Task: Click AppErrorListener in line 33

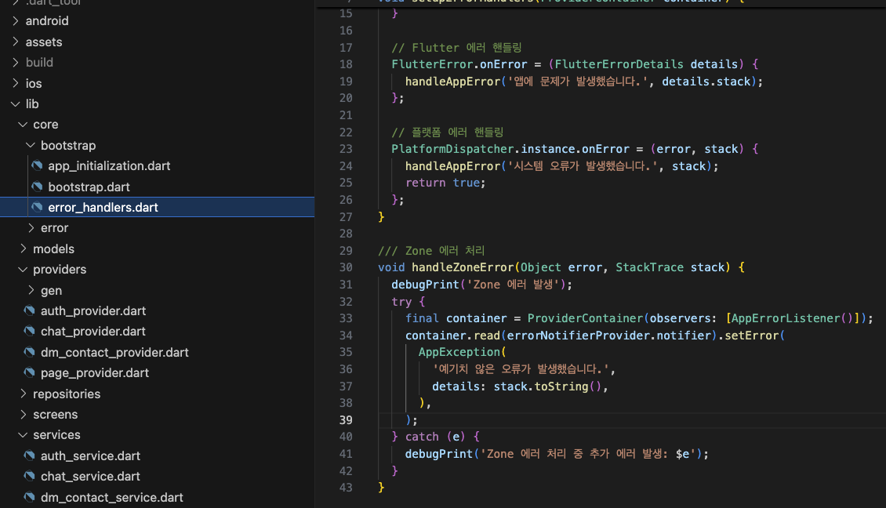Action: [x=786, y=318]
